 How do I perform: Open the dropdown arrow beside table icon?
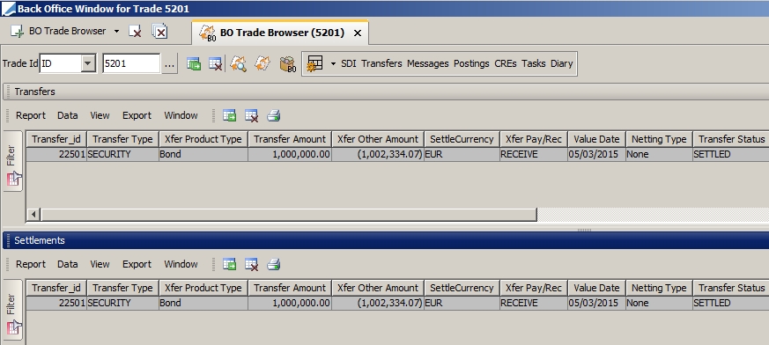[x=333, y=63]
